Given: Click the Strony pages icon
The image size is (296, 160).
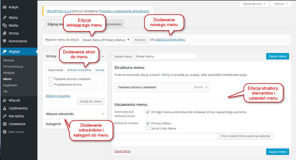Looking at the screenshot, I should [x=5, y=33].
